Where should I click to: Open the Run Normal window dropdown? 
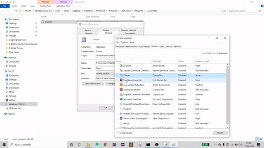tap(105, 74)
